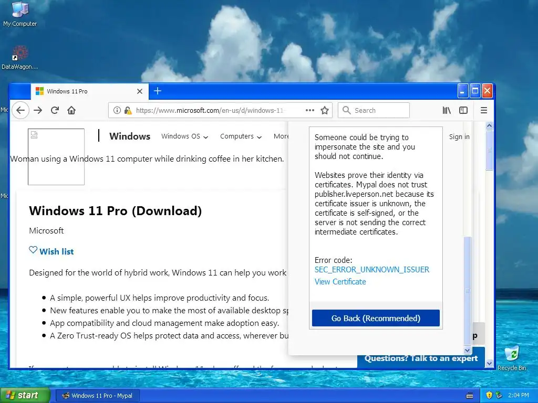Click the address bar URL
The image size is (538, 403).
point(210,110)
